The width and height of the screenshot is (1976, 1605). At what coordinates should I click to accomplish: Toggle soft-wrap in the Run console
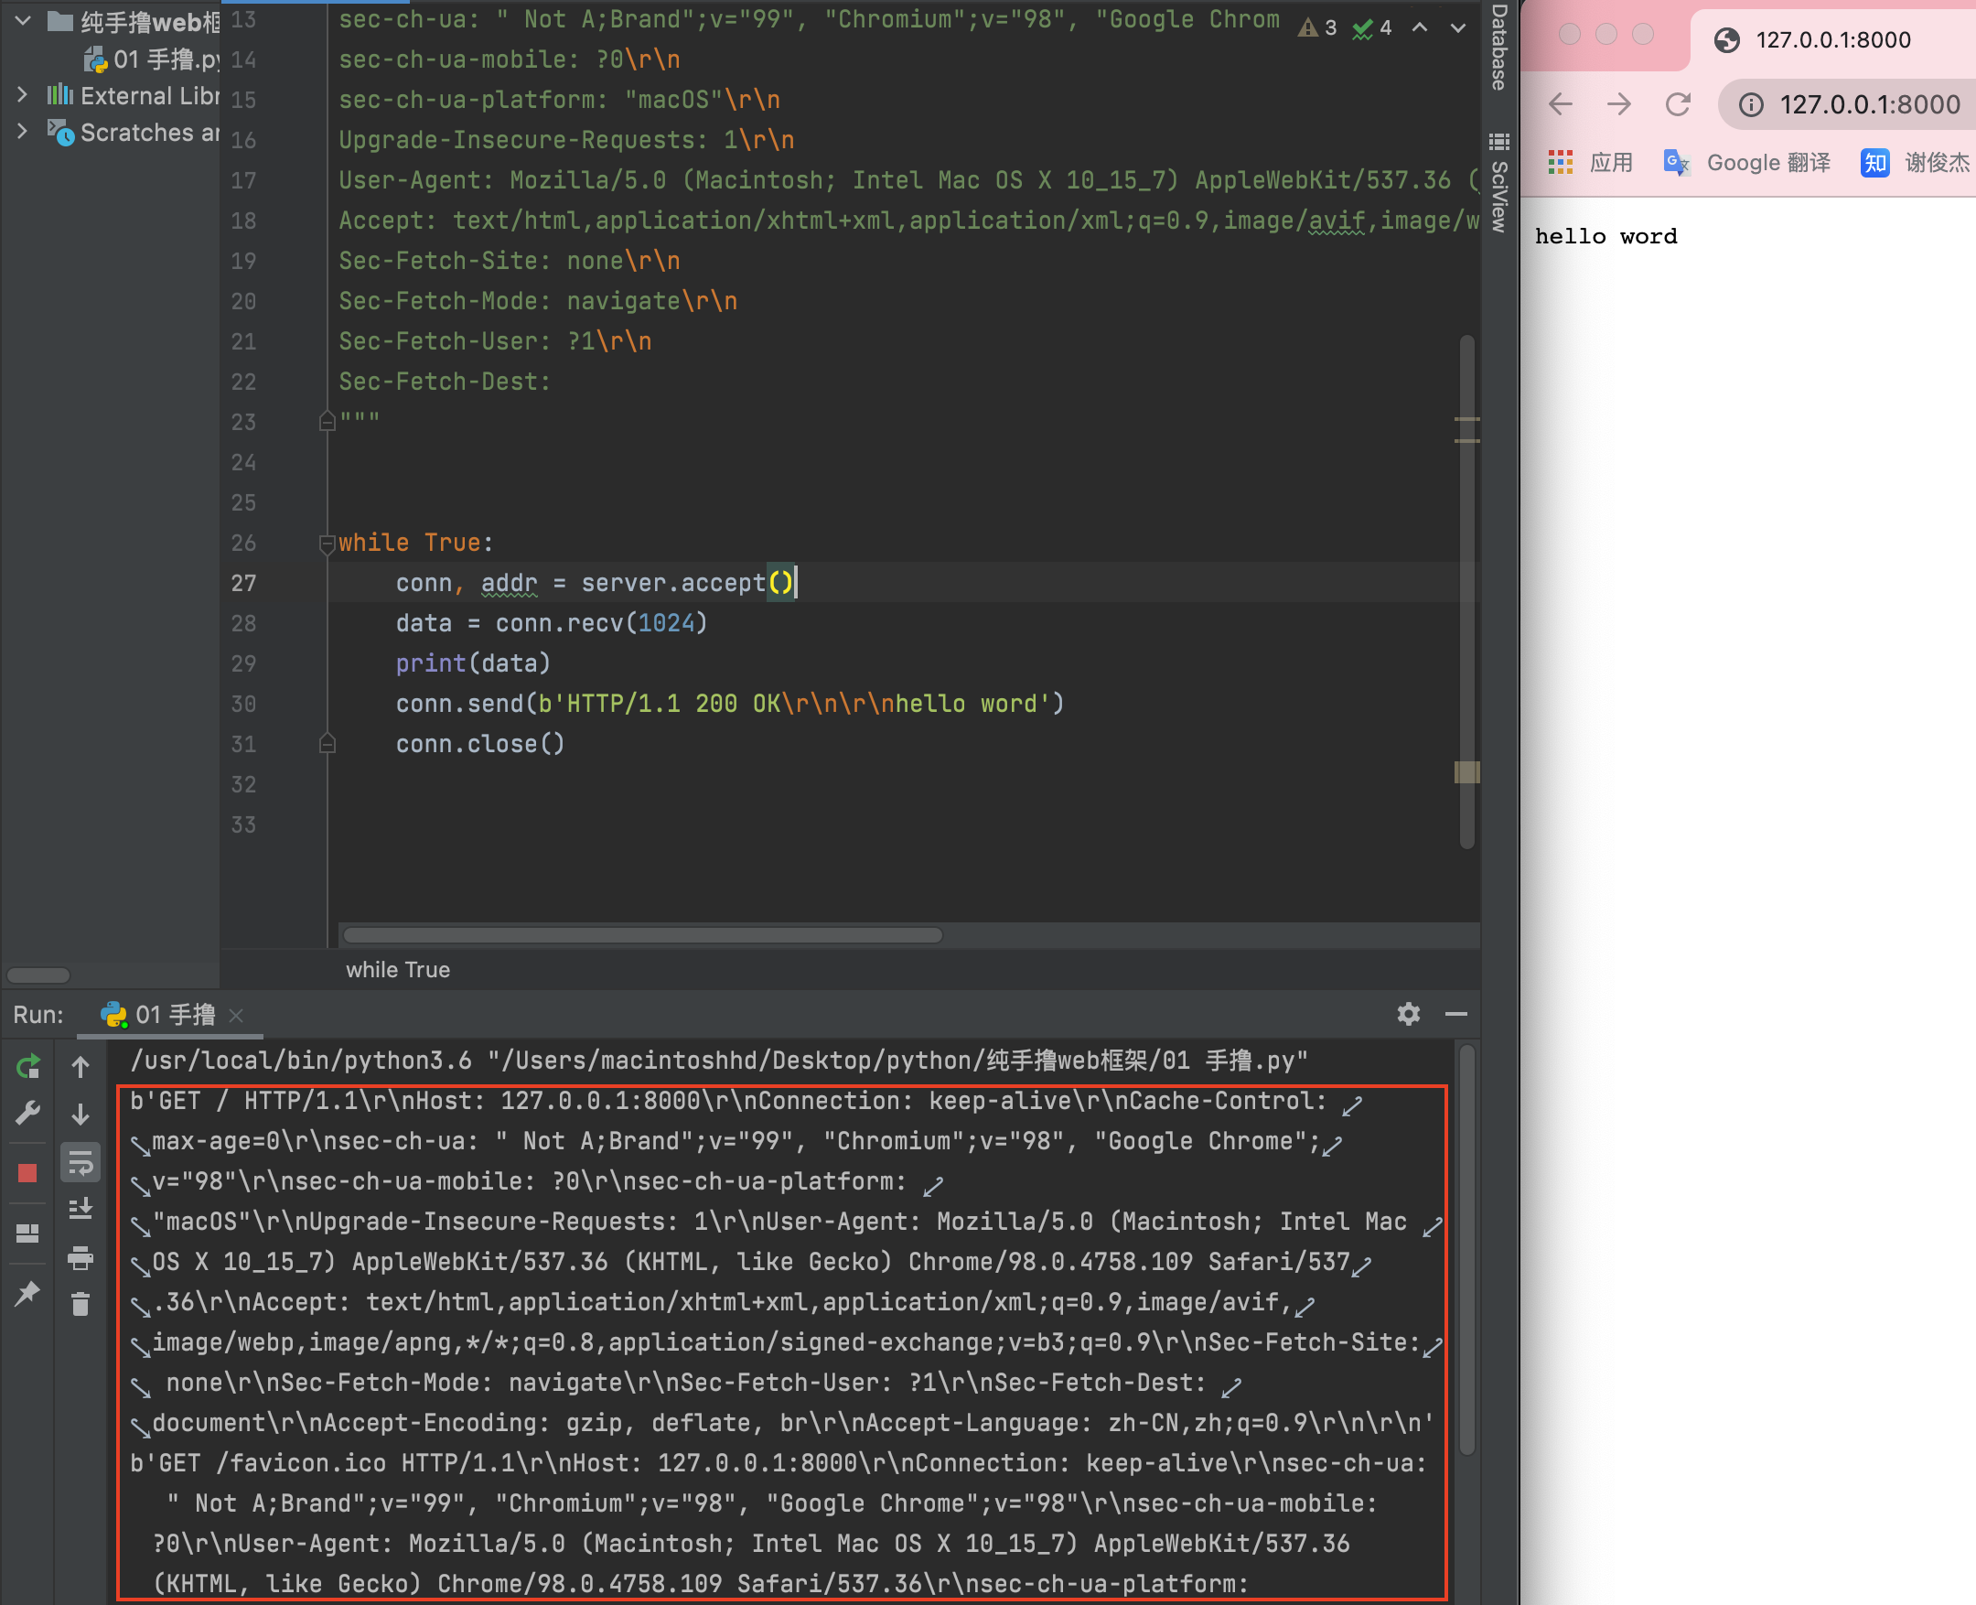pos(81,1163)
